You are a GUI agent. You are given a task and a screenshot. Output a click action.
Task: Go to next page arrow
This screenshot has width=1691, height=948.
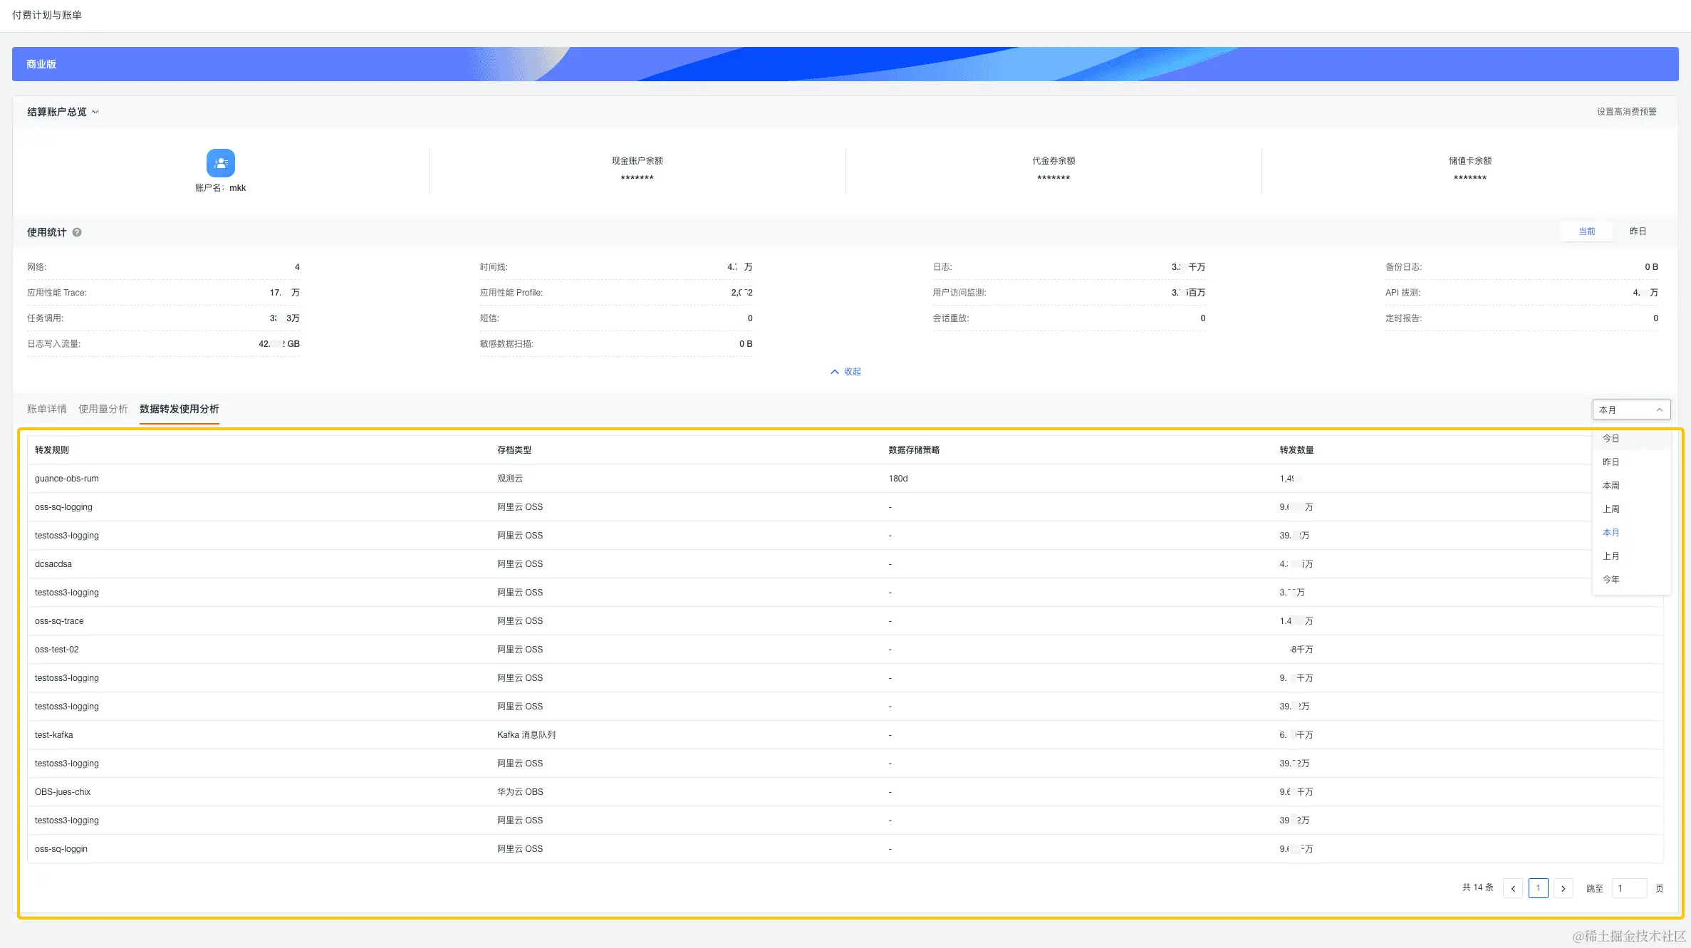(1563, 888)
